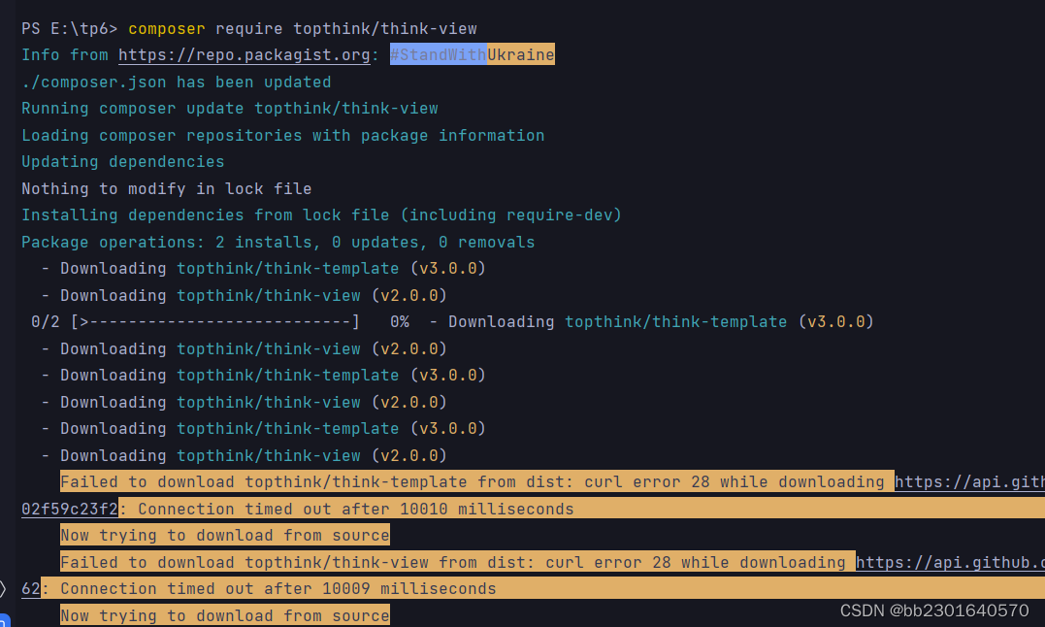Click './composer.json has been updated' line
The image size is (1045, 627).
point(176,82)
